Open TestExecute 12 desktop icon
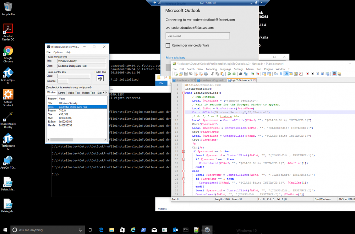 pos(8,142)
